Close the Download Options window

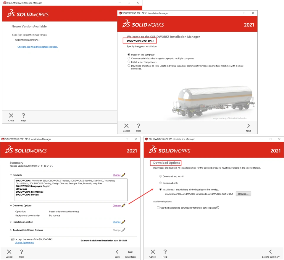[279, 139]
